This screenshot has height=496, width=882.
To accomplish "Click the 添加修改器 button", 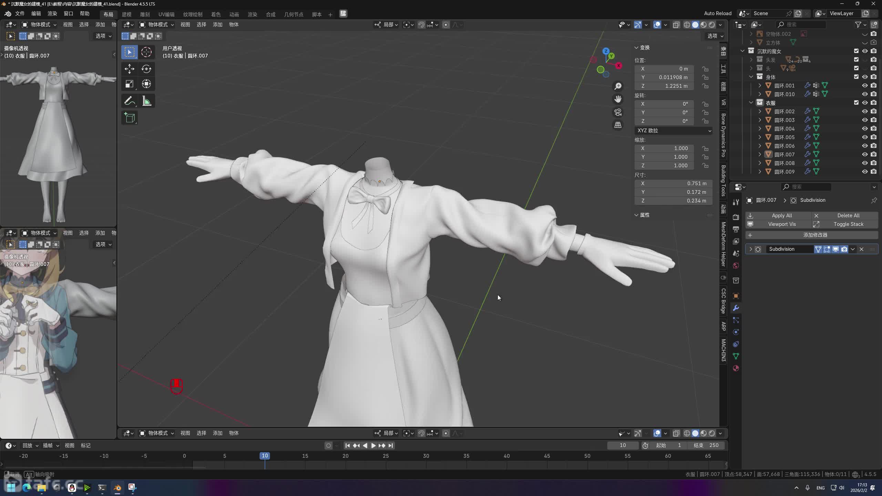I will 815,235.
